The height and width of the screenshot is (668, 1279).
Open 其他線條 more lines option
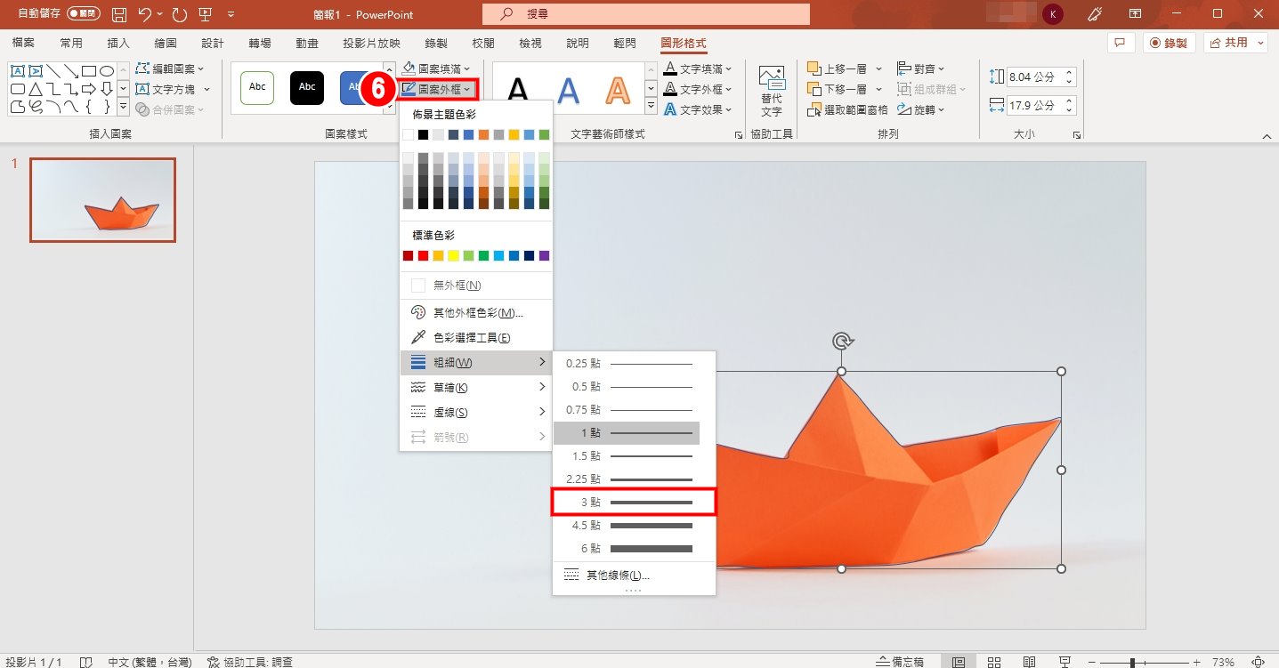pos(634,575)
